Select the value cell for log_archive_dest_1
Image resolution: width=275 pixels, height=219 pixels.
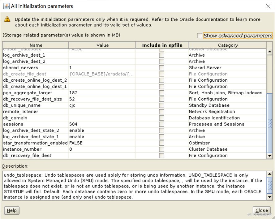click(x=101, y=55)
